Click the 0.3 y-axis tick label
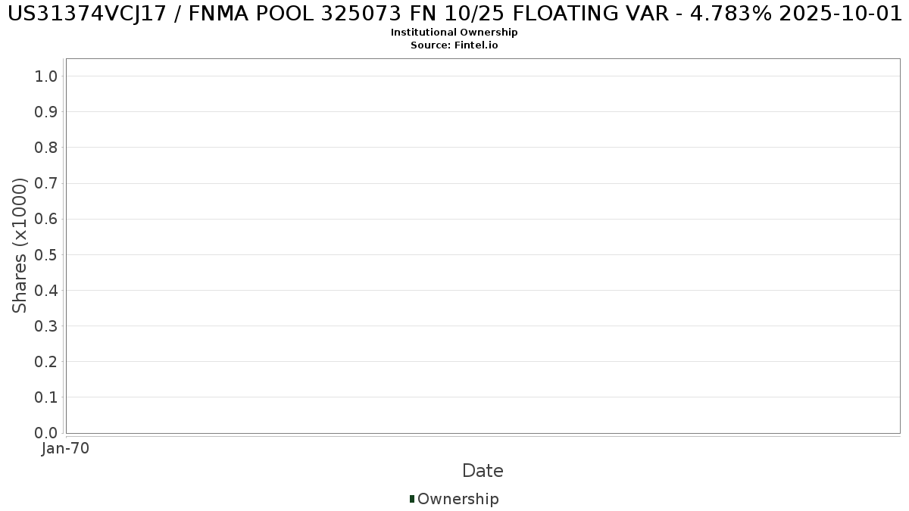The width and height of the screenshot is (909, 511). tap(46, 326)
